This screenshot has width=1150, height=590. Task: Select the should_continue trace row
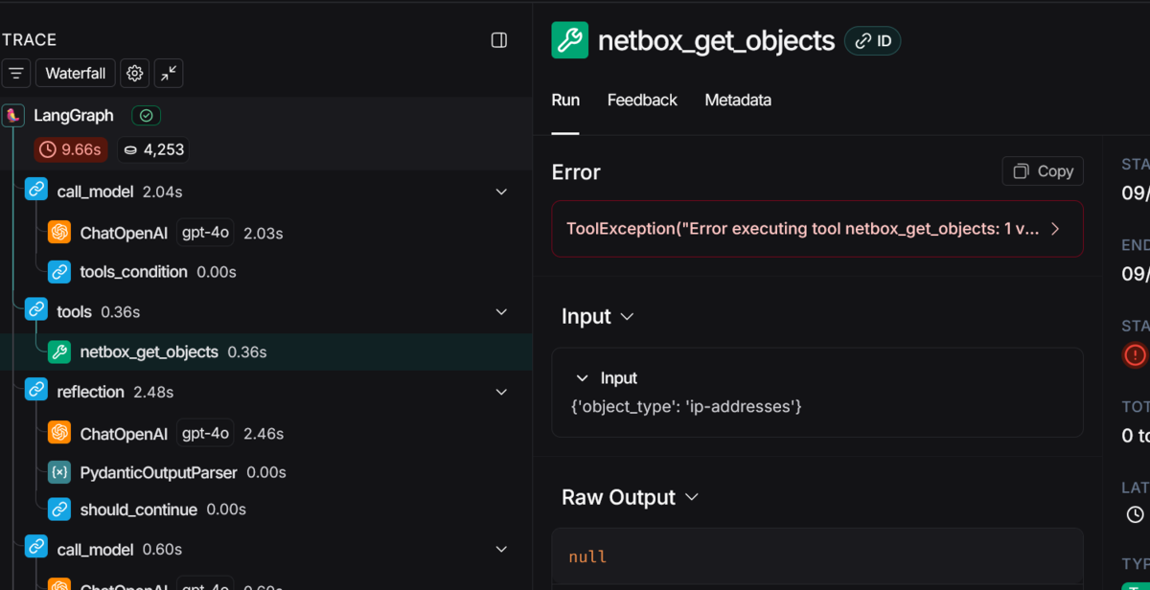click(138, 510)
